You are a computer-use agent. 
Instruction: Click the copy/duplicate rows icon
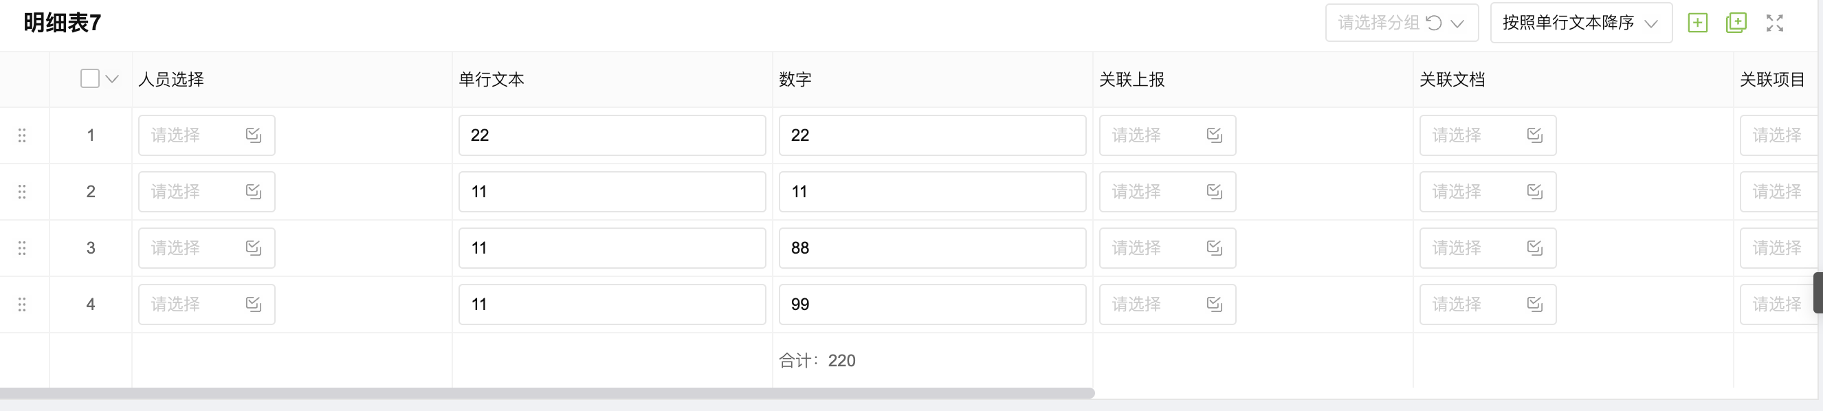pos(1736,23)
